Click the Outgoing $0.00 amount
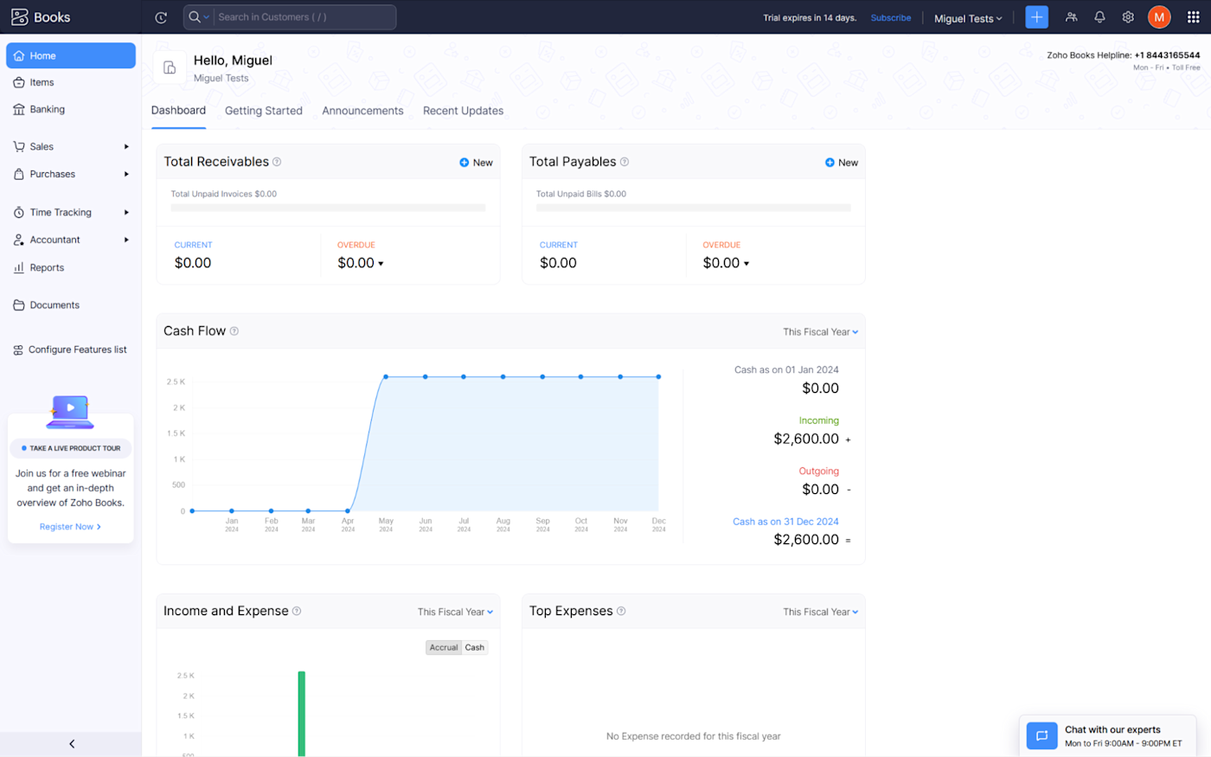Image resolution: width=1211 pixels, height=757 pixels. point(820,490)
